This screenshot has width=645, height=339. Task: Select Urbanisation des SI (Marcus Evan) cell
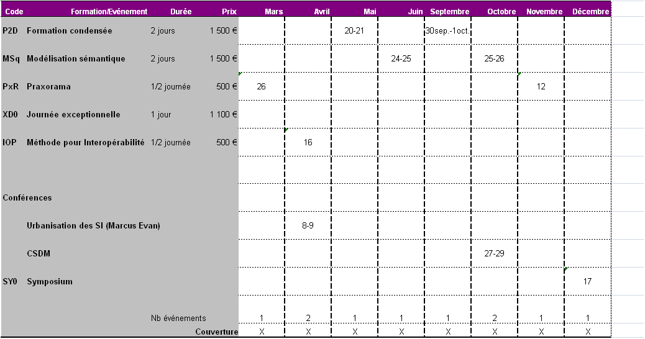click(93, 226)
